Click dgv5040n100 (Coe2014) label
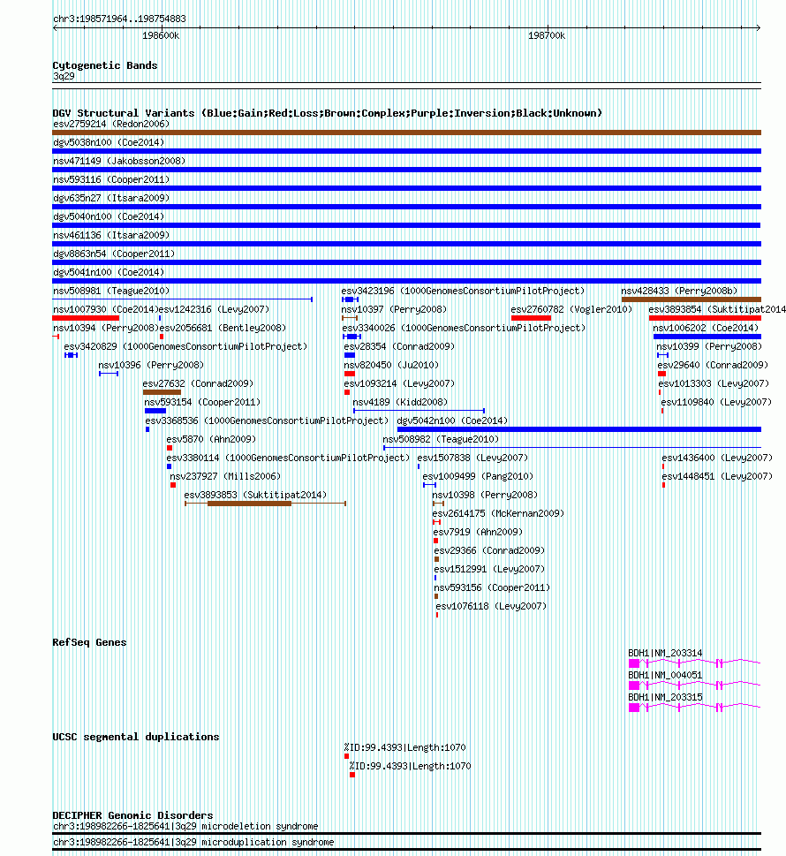This screenshot has height=856, width=786. (x=109, y=216)
